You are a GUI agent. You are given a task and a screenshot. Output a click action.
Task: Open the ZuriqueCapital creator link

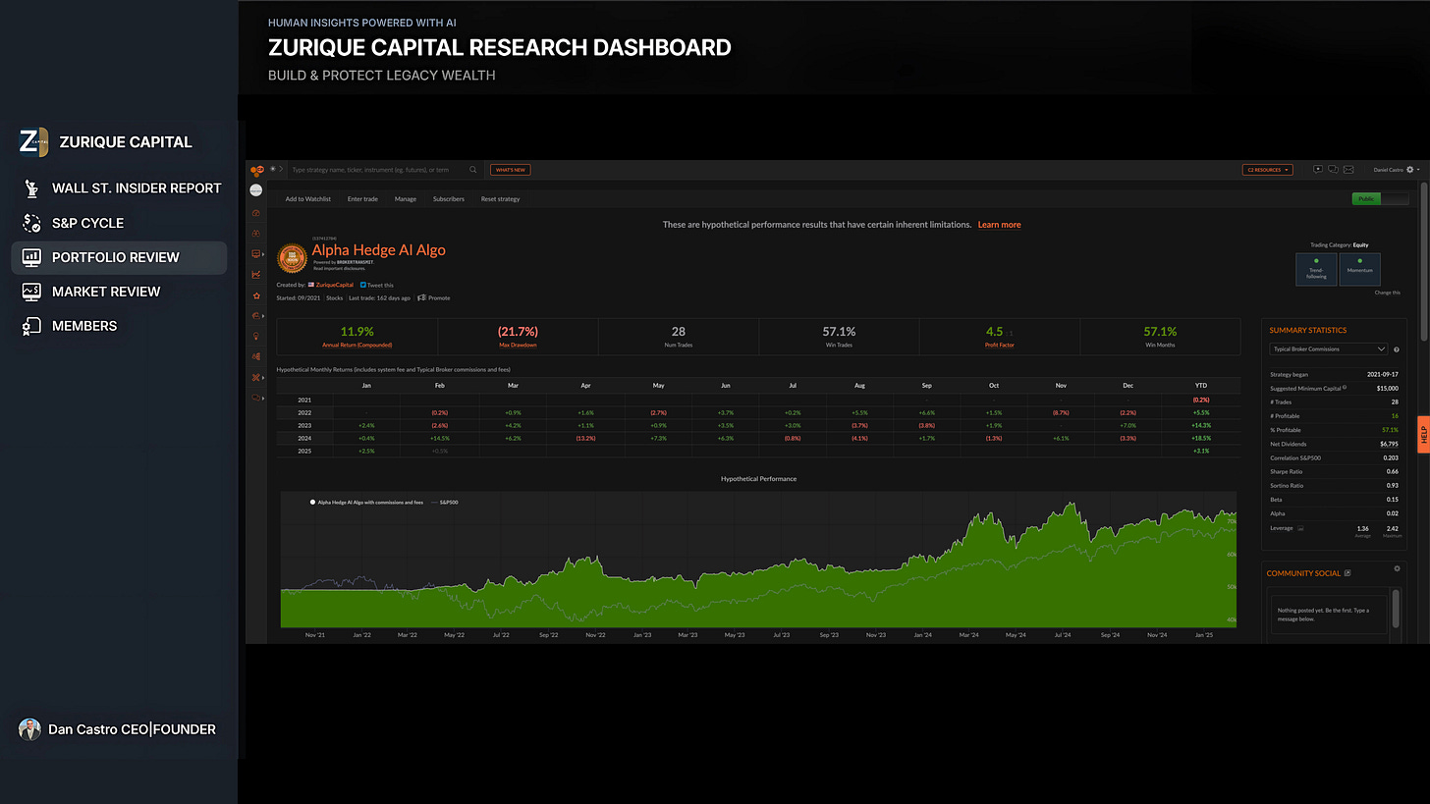(334, 285)
